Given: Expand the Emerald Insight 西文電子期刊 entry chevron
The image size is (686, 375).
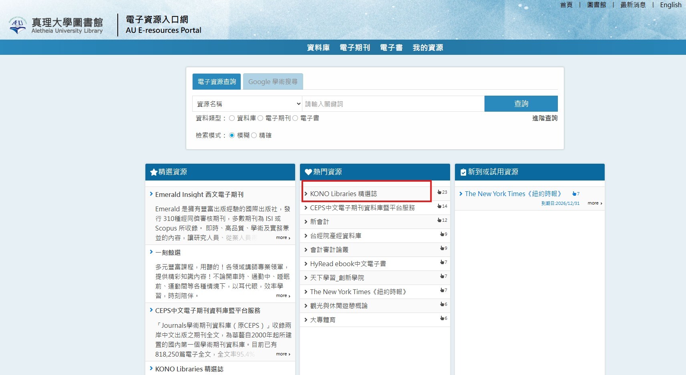Looking at the screenshot, I should [151, 194].
